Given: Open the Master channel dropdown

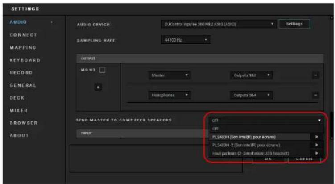Looking at the screenshot, I should (170, 75).
